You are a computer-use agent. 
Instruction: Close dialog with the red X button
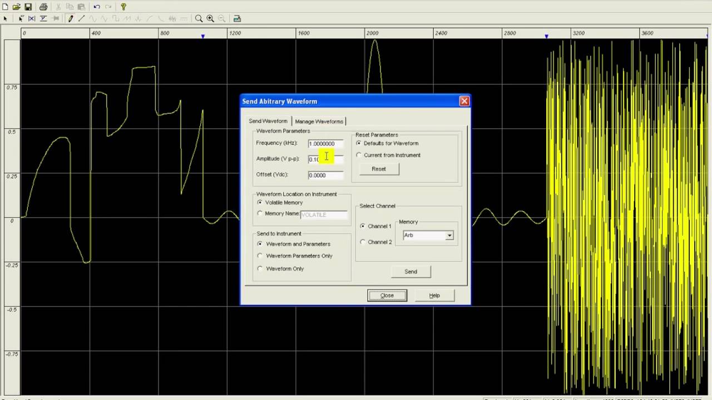(x=464, y=101)
